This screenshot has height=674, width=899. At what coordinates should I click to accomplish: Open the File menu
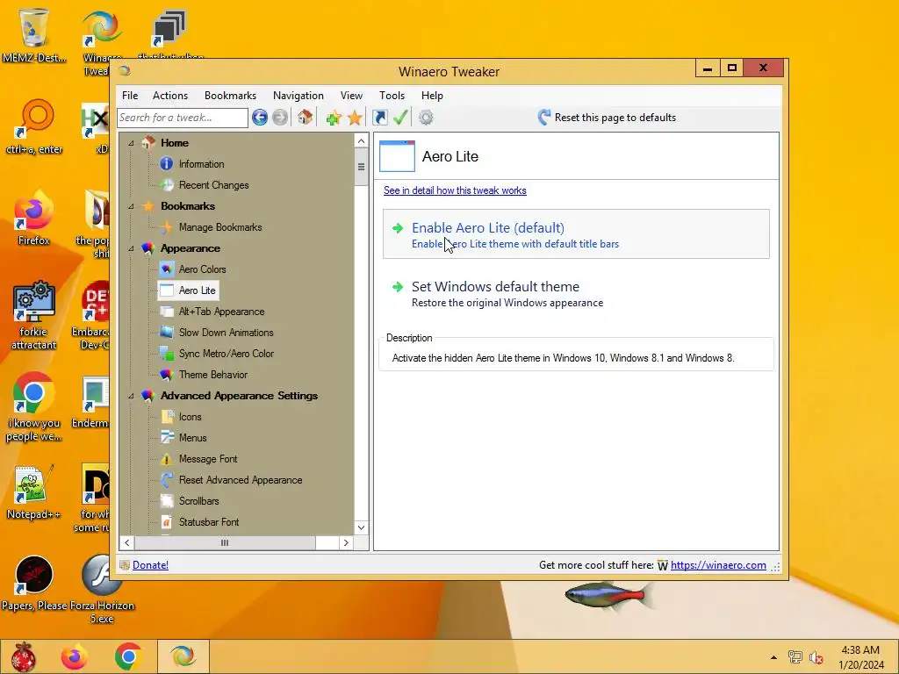[130, 96]
